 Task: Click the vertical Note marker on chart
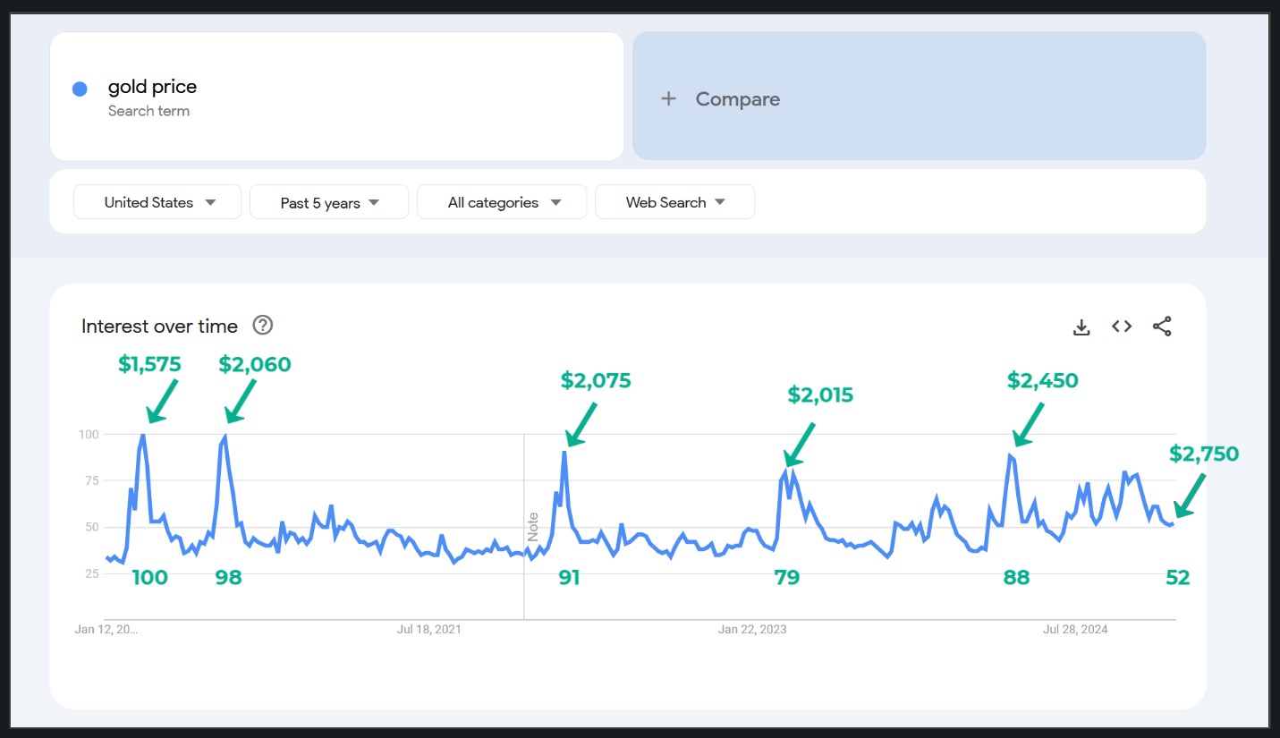coord(532,528)
